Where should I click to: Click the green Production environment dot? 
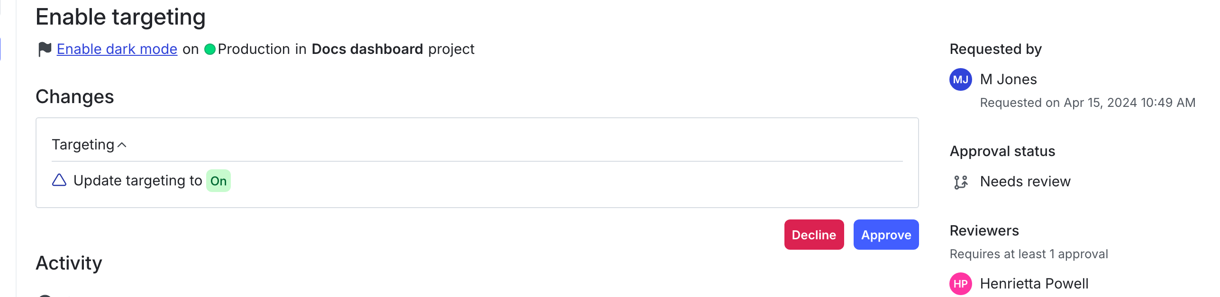click(x=210, y=48)
